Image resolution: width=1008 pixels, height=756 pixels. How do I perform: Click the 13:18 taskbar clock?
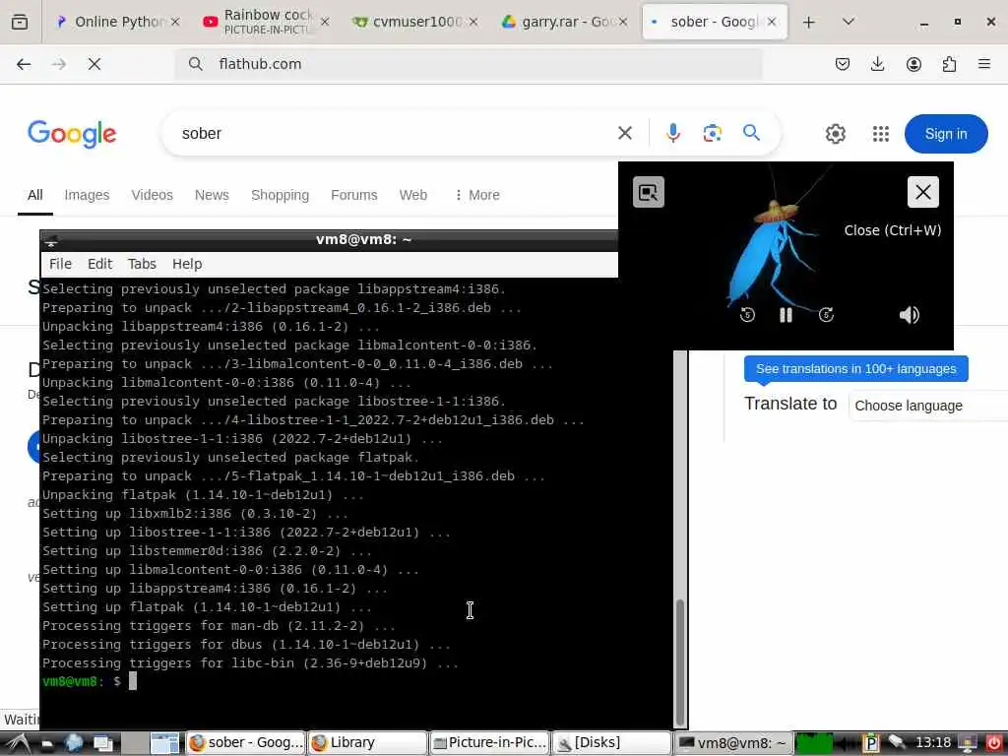(932, 743)
